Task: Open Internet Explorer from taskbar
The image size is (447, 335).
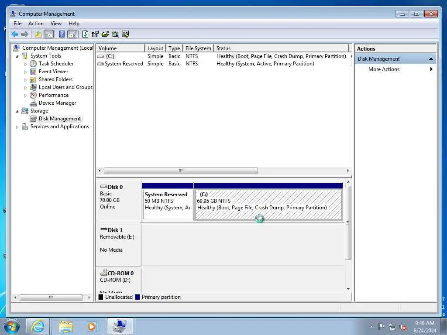Action: 38,326
